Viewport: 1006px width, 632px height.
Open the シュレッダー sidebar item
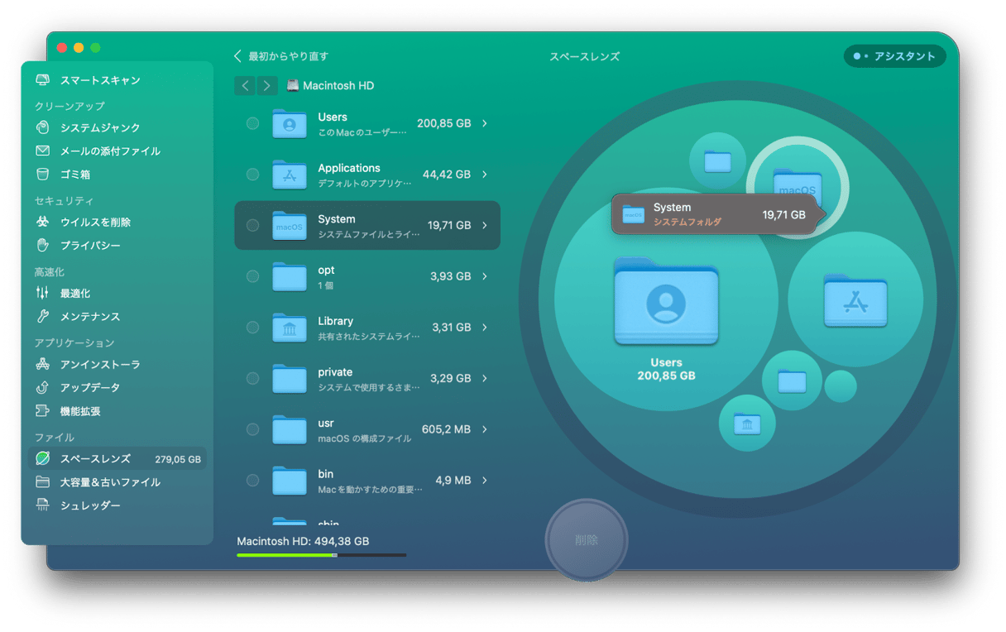coord(117,505)
